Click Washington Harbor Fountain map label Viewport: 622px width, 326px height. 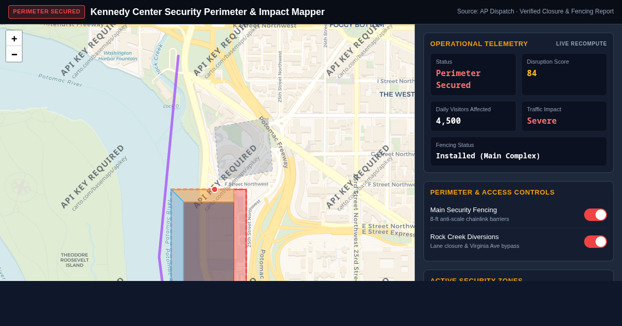coord(118,56)
